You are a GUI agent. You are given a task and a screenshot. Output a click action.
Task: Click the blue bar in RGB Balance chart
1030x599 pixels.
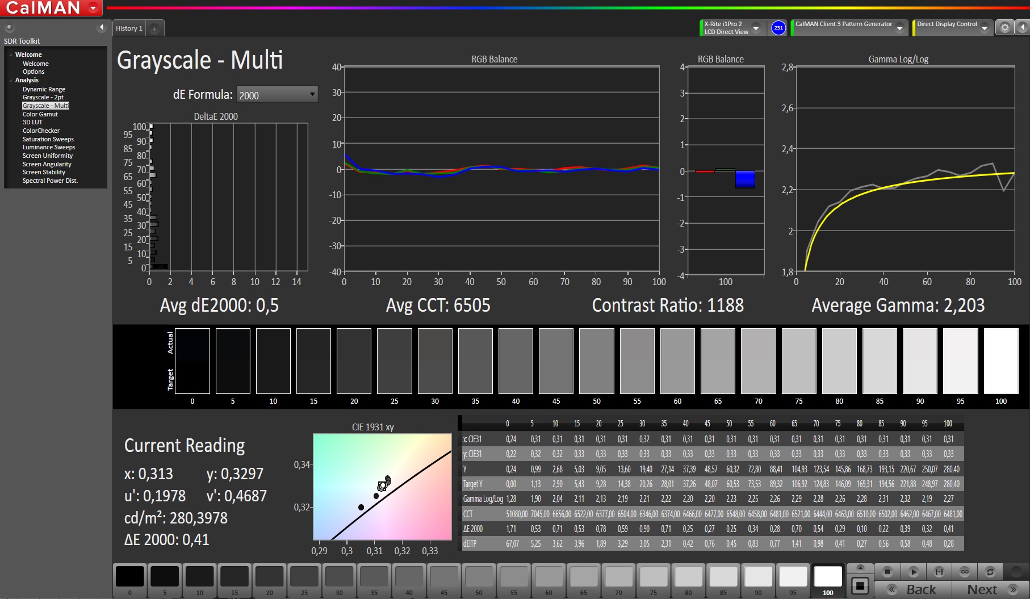[745, 179]
